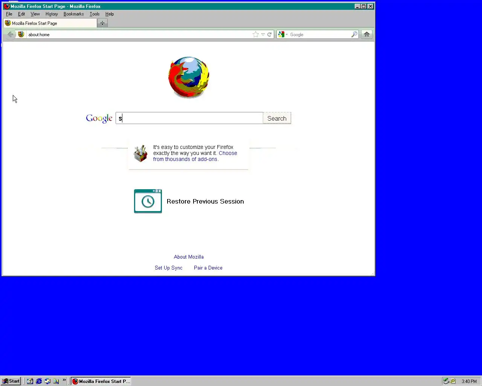Image resolution: width=482 pixels, height=386 pixels.
Task: Open the Help menu
Action: coord(110,14)
